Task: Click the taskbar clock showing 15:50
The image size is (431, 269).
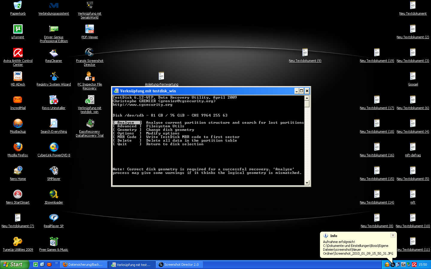Action: tap(423, 265)
